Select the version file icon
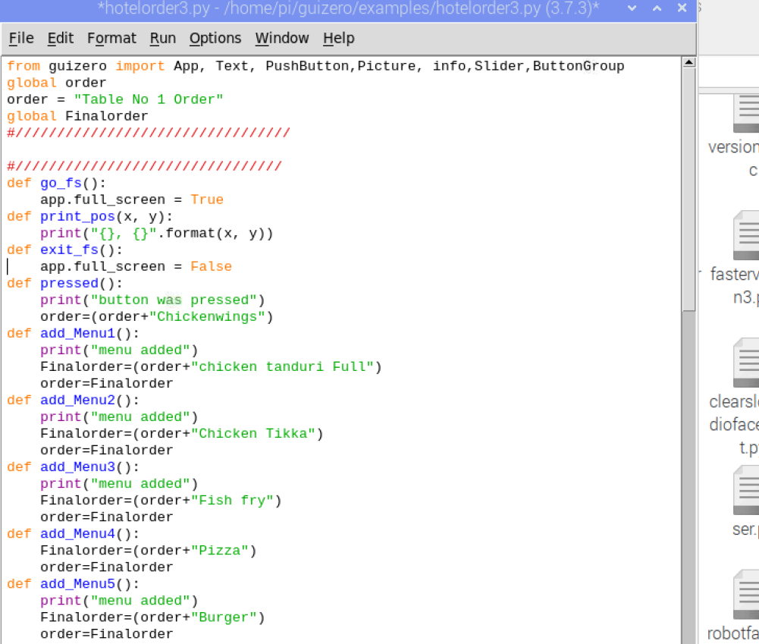 745,112
